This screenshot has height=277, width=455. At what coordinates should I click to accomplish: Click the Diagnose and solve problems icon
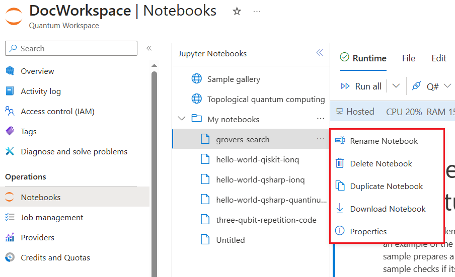(x=10, y=151)
